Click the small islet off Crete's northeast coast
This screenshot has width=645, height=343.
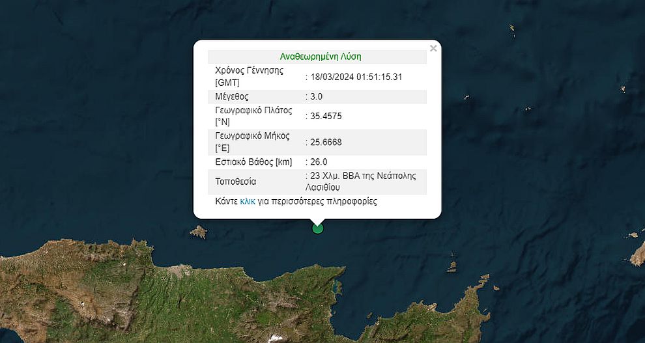tap(452, 267)
